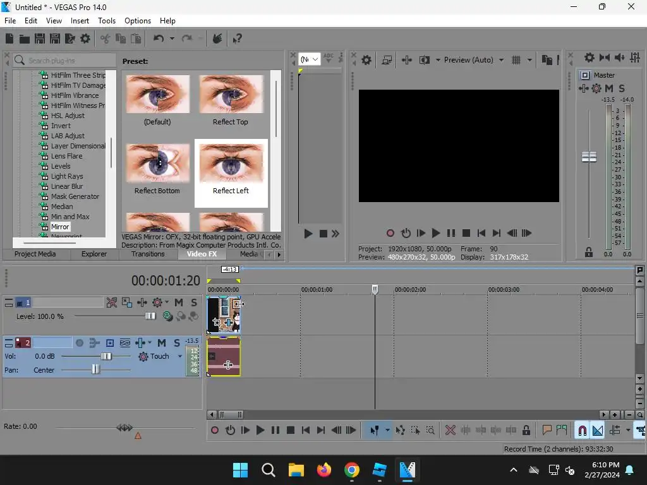Viewport: 647px width, 485px height.
Task: Play from start in timeline transport
Action: coord(245,430)
